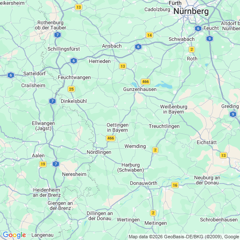240x240 pixels.
Task: Click the Weißenburg in Bayern label
Action: click(x=174, y=109)
